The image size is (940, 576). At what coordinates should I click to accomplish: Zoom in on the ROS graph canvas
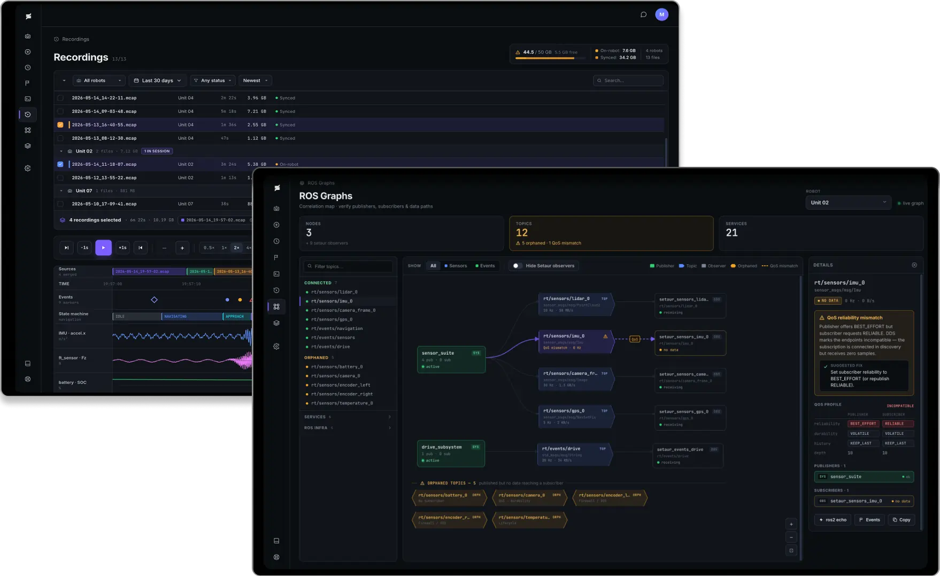click(x=791, y=524)
